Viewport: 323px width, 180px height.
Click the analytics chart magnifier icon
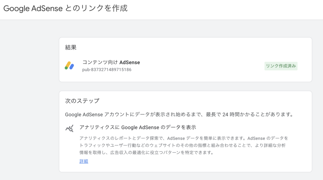tap(69, 128)
